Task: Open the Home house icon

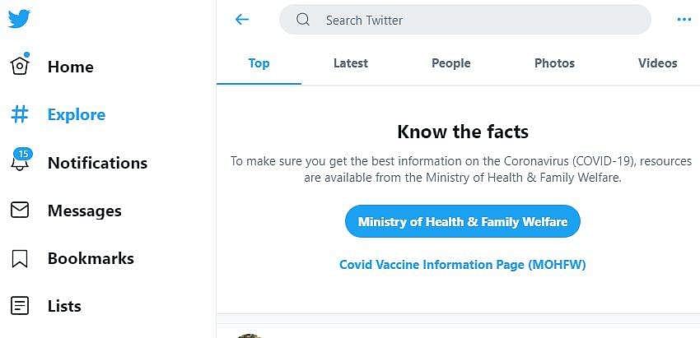Action: pyautogui.click(x=20, y=67)
